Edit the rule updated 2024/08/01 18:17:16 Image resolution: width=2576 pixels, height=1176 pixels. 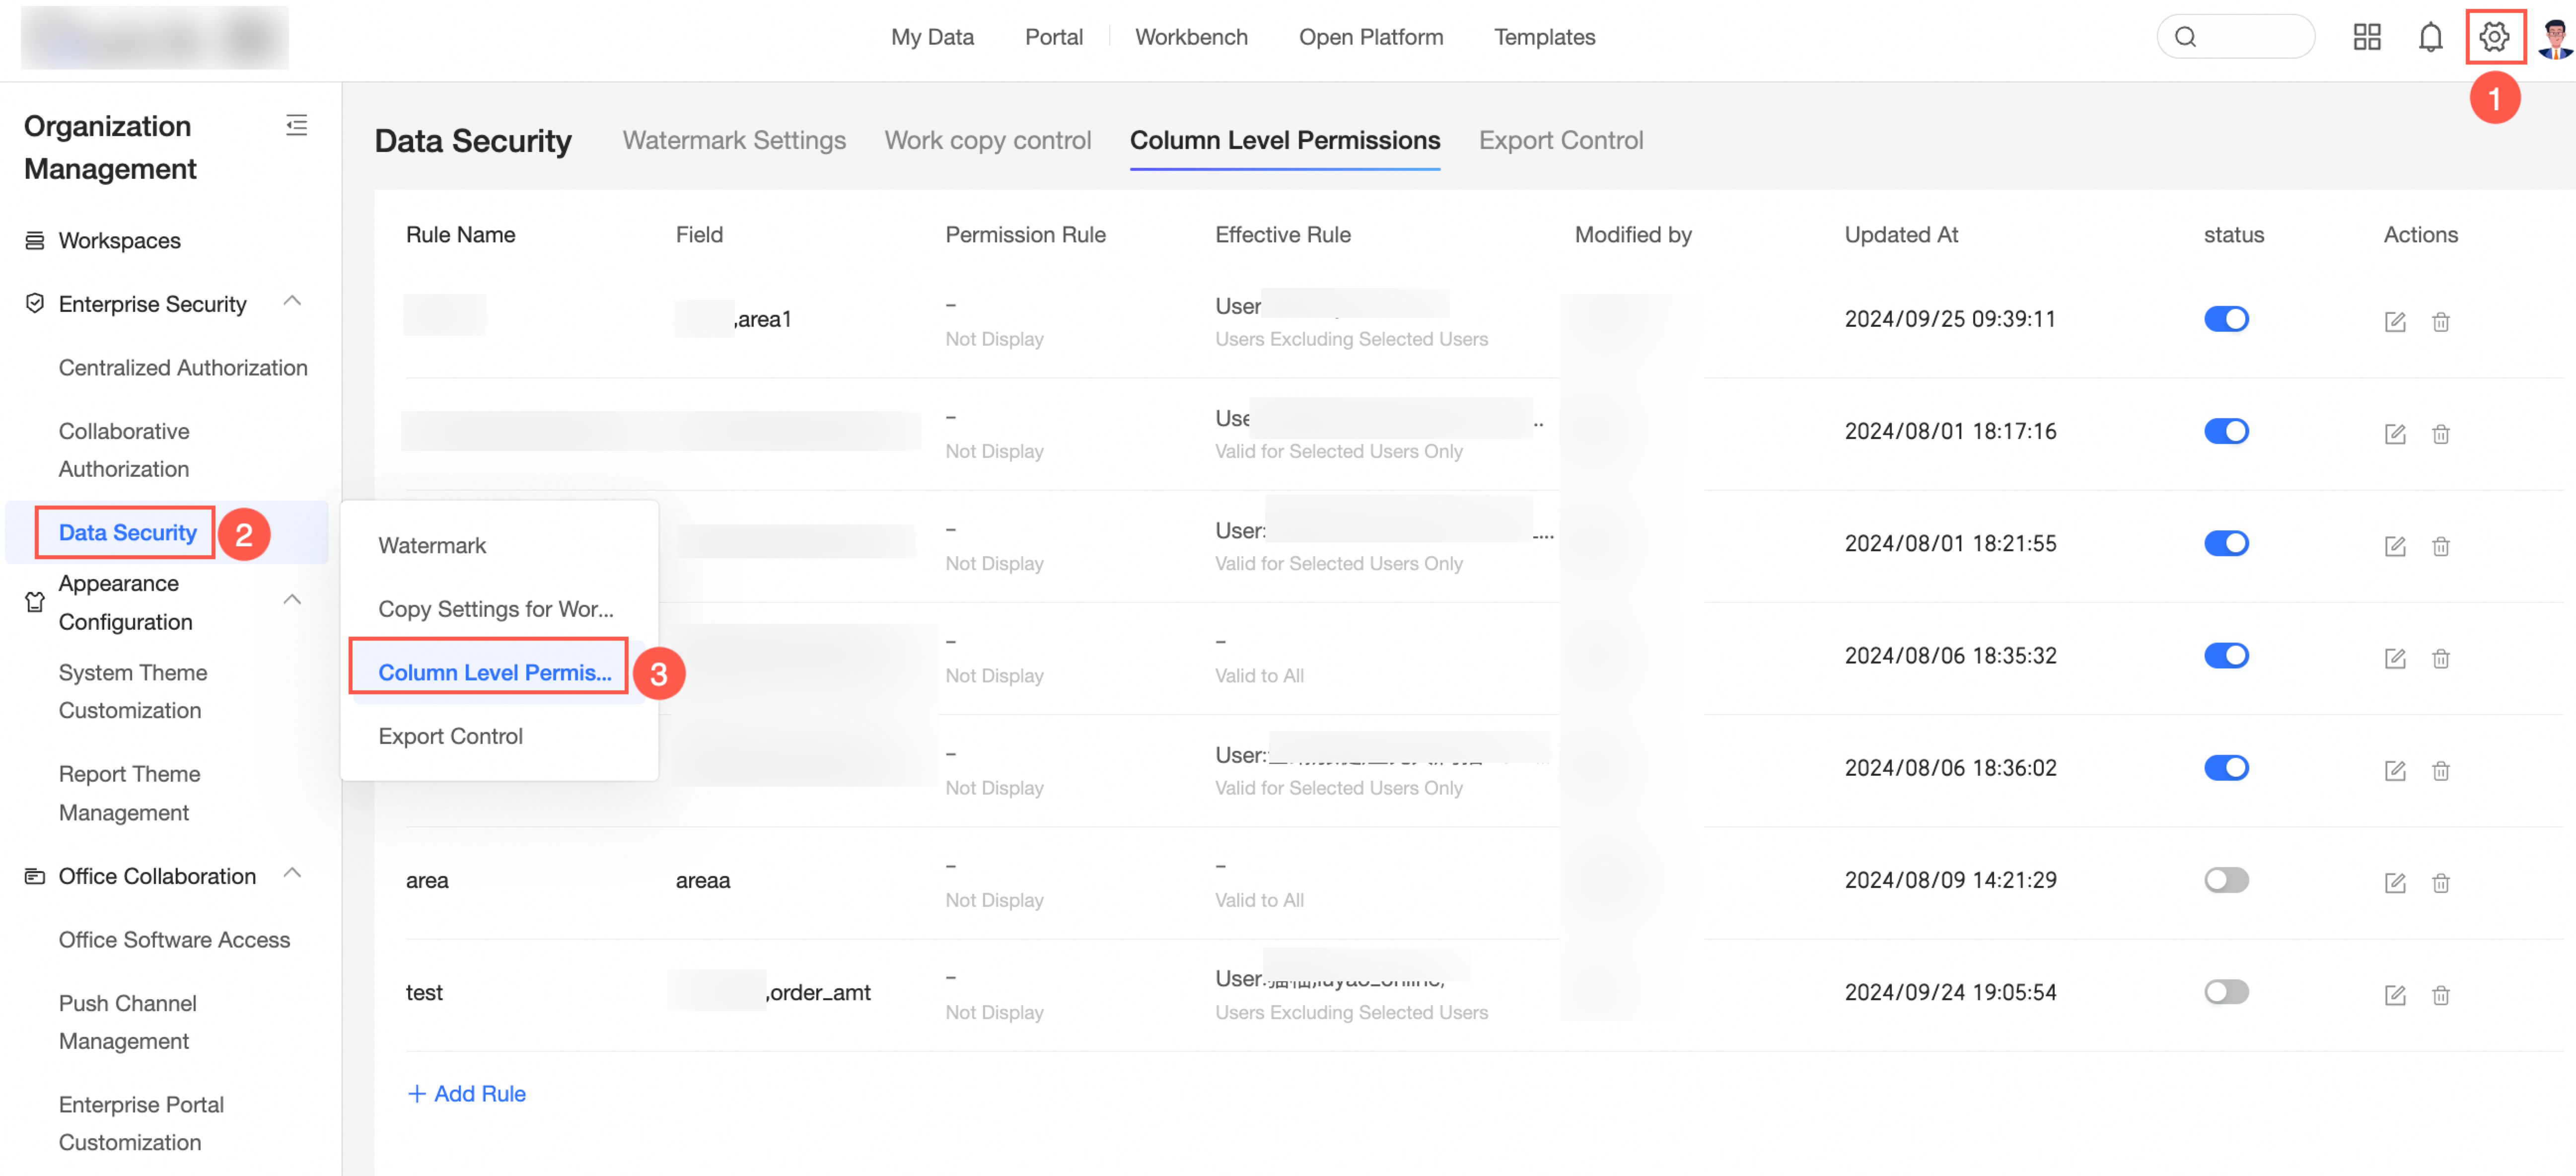[2394, 433]
